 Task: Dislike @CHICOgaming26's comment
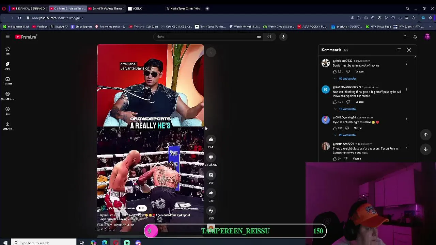(347, 128)
